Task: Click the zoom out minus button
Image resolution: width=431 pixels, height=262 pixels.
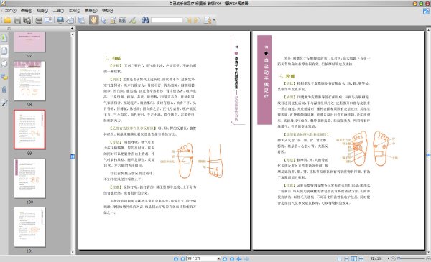Action: point(393,258)
